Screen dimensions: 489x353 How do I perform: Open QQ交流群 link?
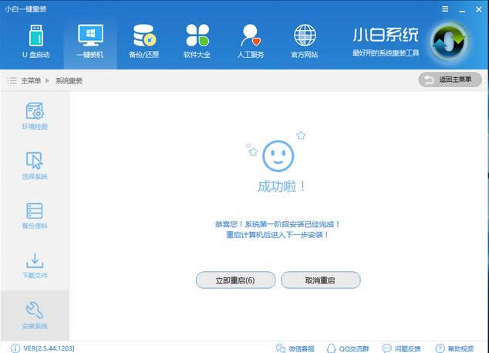click(348, 348)
